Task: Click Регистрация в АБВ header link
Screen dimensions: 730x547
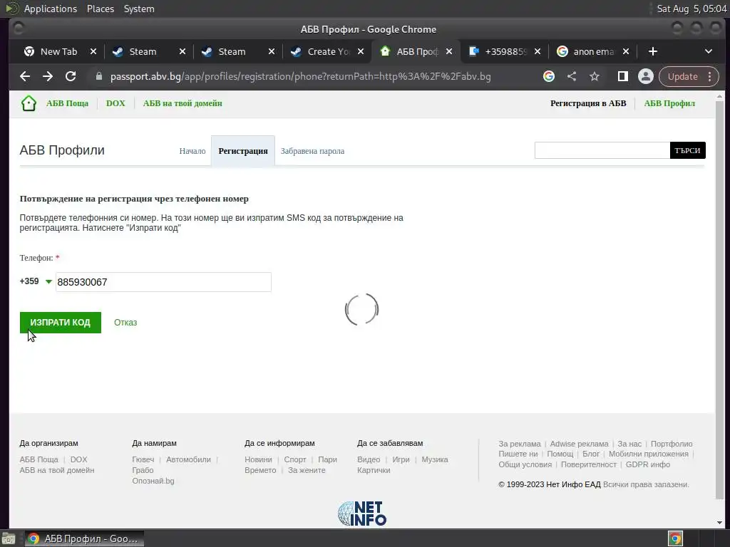Action: [588, 103]
